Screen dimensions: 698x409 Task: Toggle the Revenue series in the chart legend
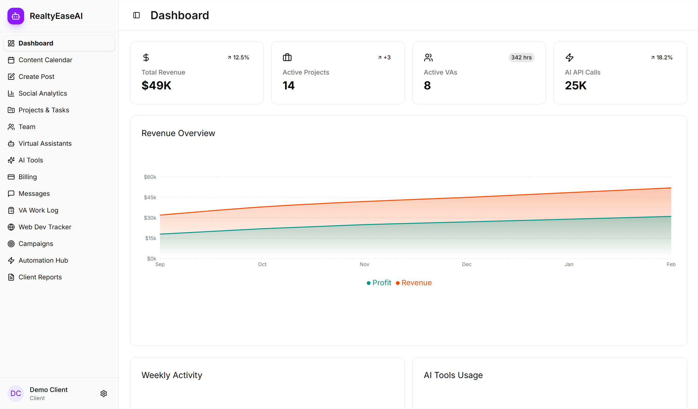(x=414, y=282)
